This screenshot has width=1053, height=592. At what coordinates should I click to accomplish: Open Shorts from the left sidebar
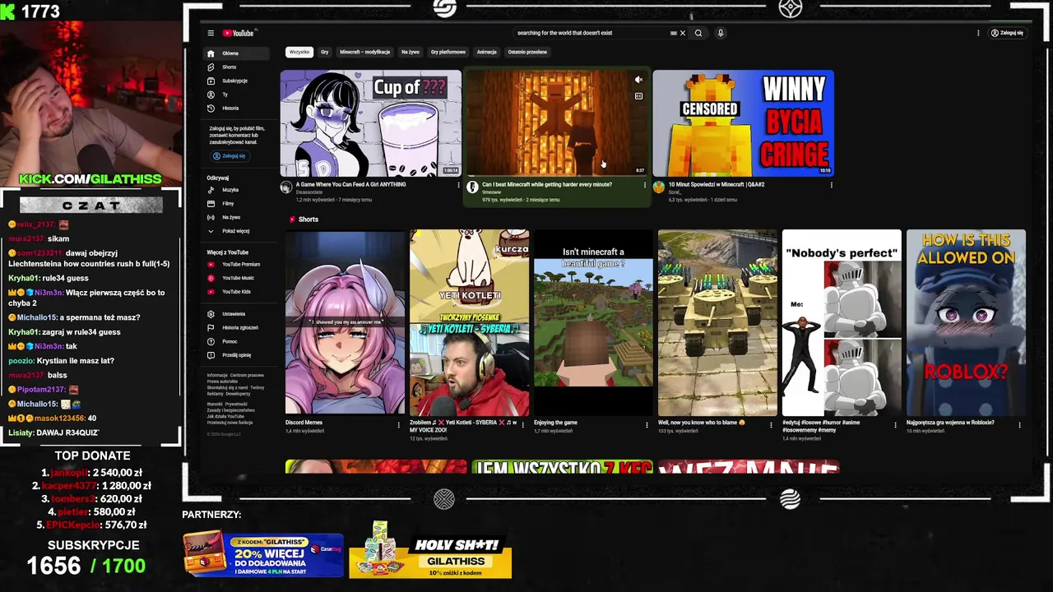(x=237, y=67)
